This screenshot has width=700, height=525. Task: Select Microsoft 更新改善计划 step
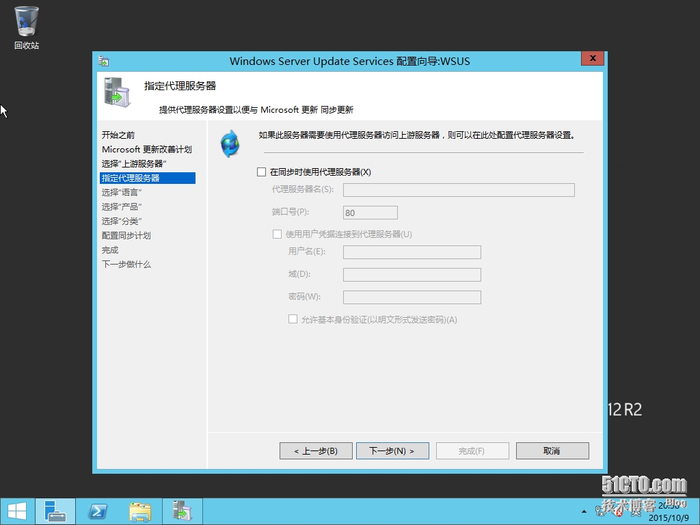click(x=147, y=150)
